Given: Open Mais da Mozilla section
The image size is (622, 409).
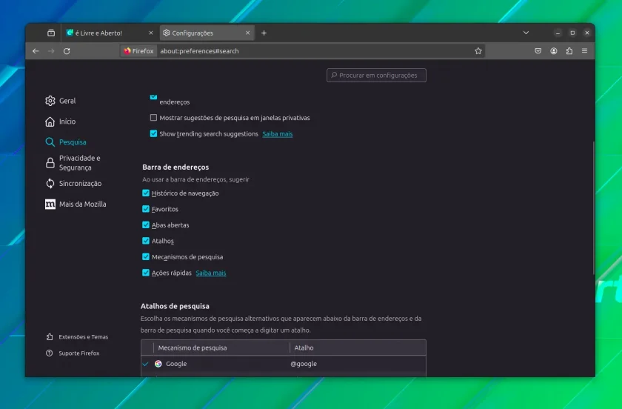Looking at the screenshot, I should [x=76, y=204].
